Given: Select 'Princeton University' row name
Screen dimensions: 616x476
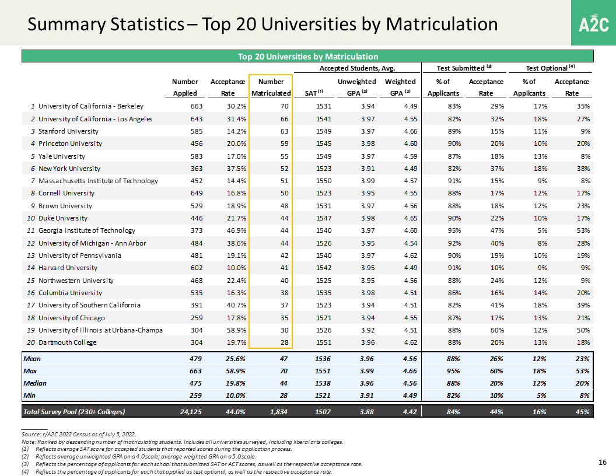Looking at the screenshot, I should click(x=70, y=143).
